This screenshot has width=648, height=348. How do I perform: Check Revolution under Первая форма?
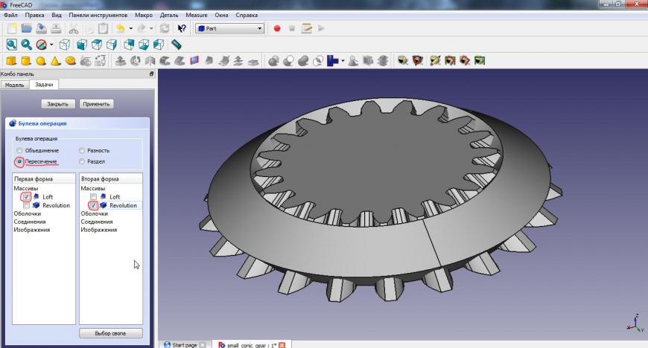pyautogui.click(x=27, y=205)
